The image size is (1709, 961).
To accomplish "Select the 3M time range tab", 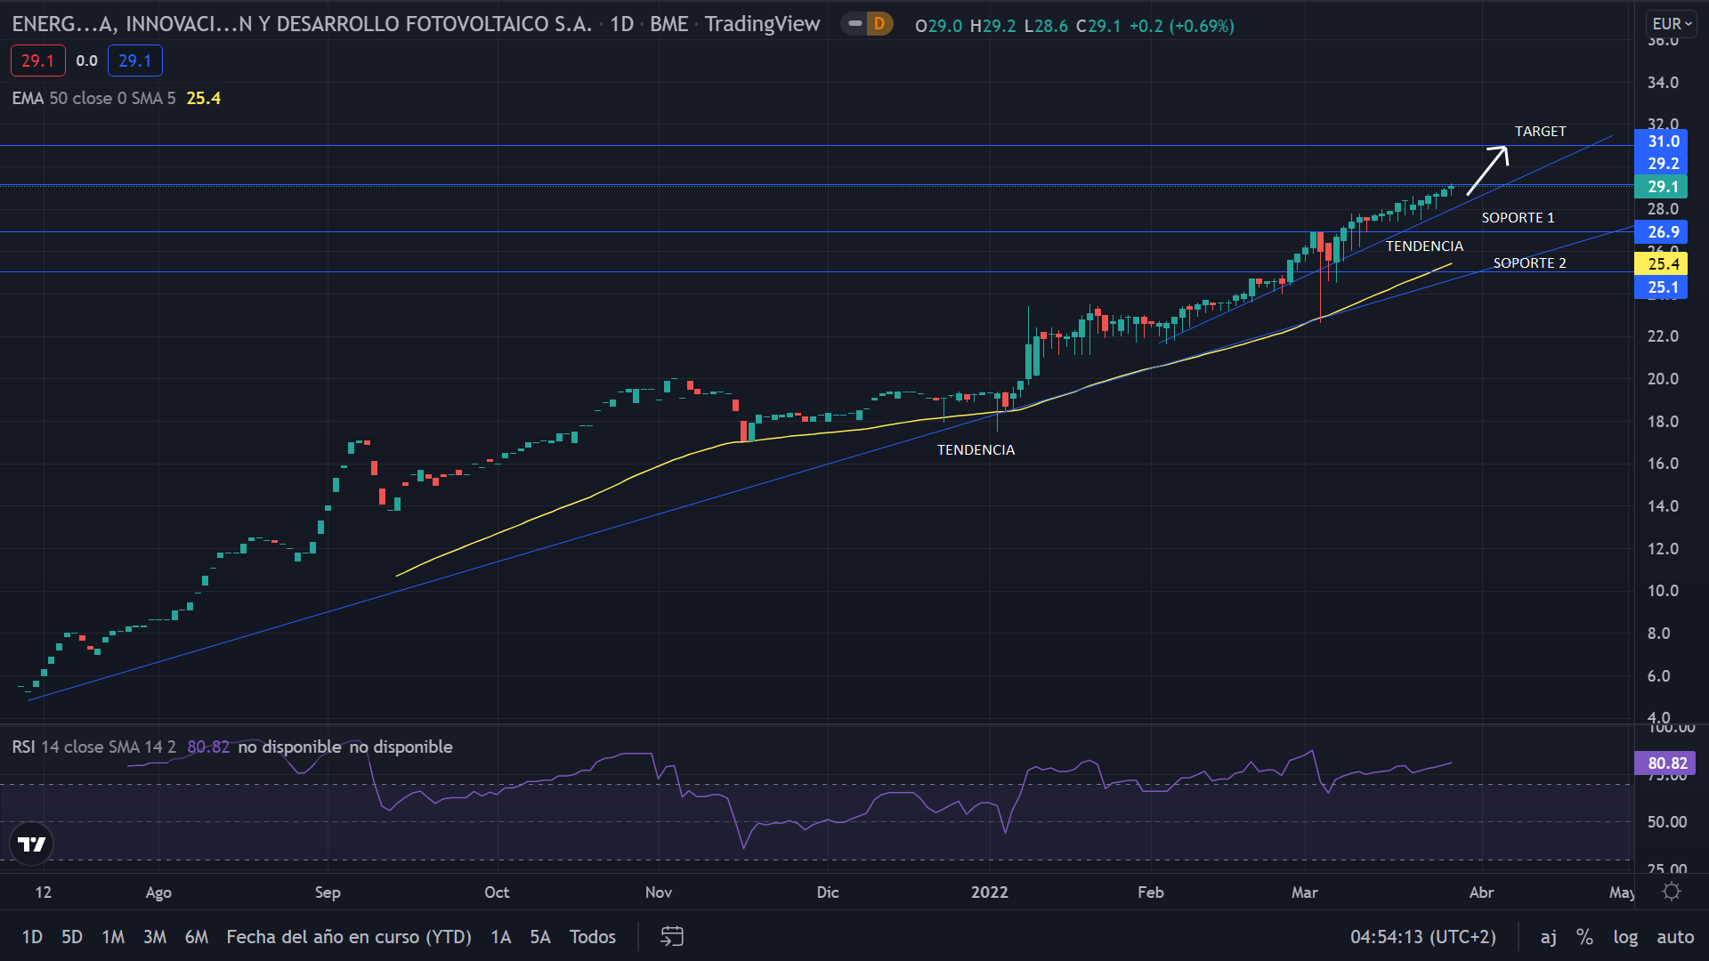I will click(x=155, y=937).
